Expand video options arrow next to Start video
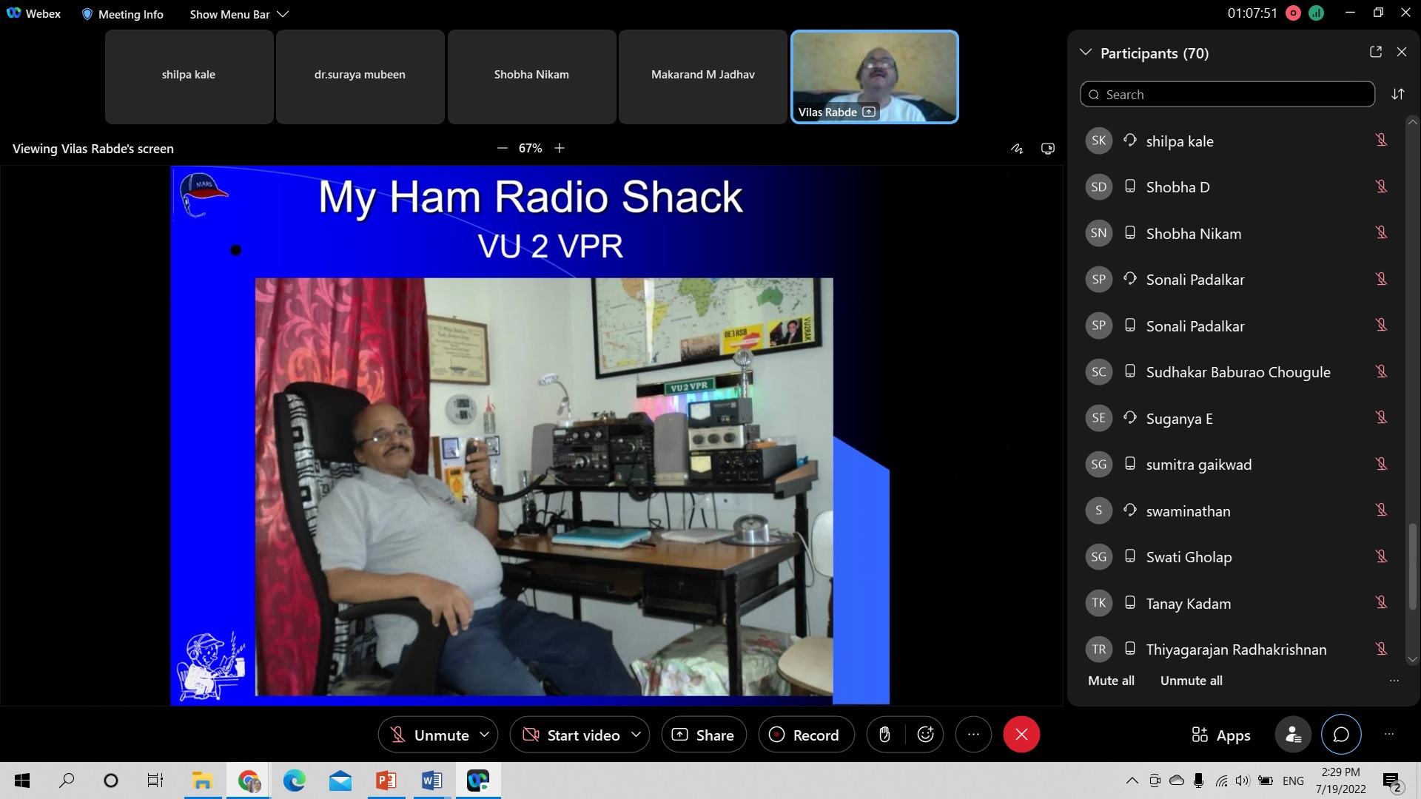 pyautogui.click(x=636, y=735)
